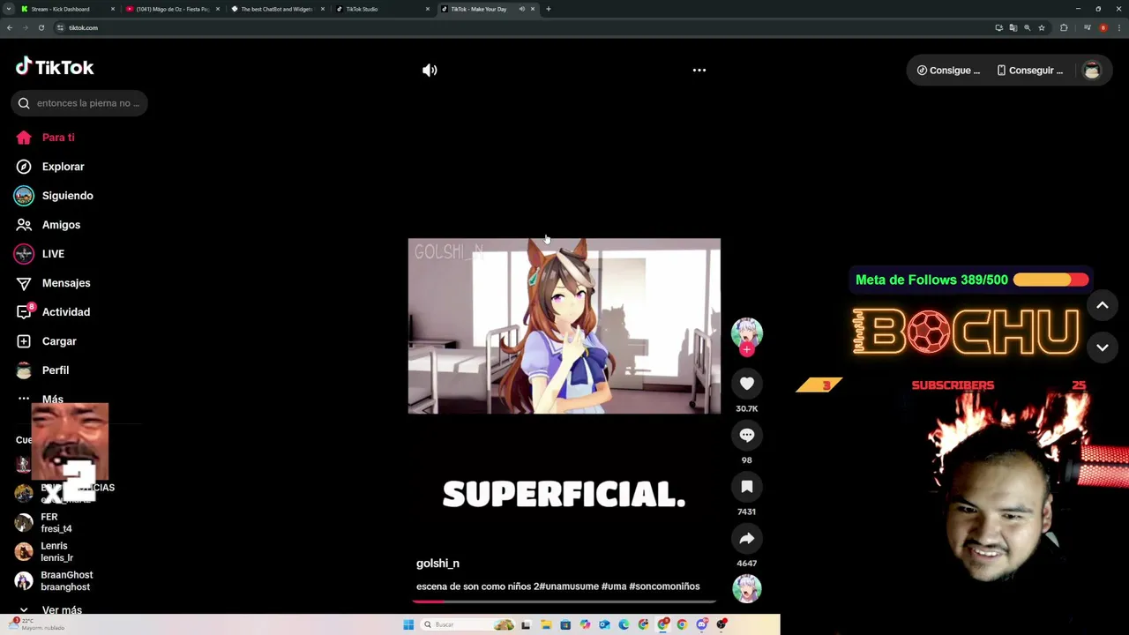Switch to the Stream - Kick Dashboard tab
Viewport: 1129px width, 635px height.
pyautogui.click(x=68, y=9)
